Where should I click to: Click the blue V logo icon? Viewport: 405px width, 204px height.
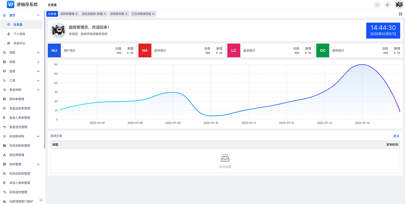10,4
